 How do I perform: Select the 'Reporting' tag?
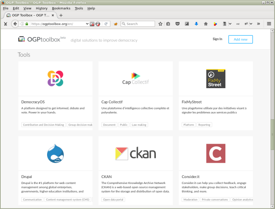click(x=204, y=125)
